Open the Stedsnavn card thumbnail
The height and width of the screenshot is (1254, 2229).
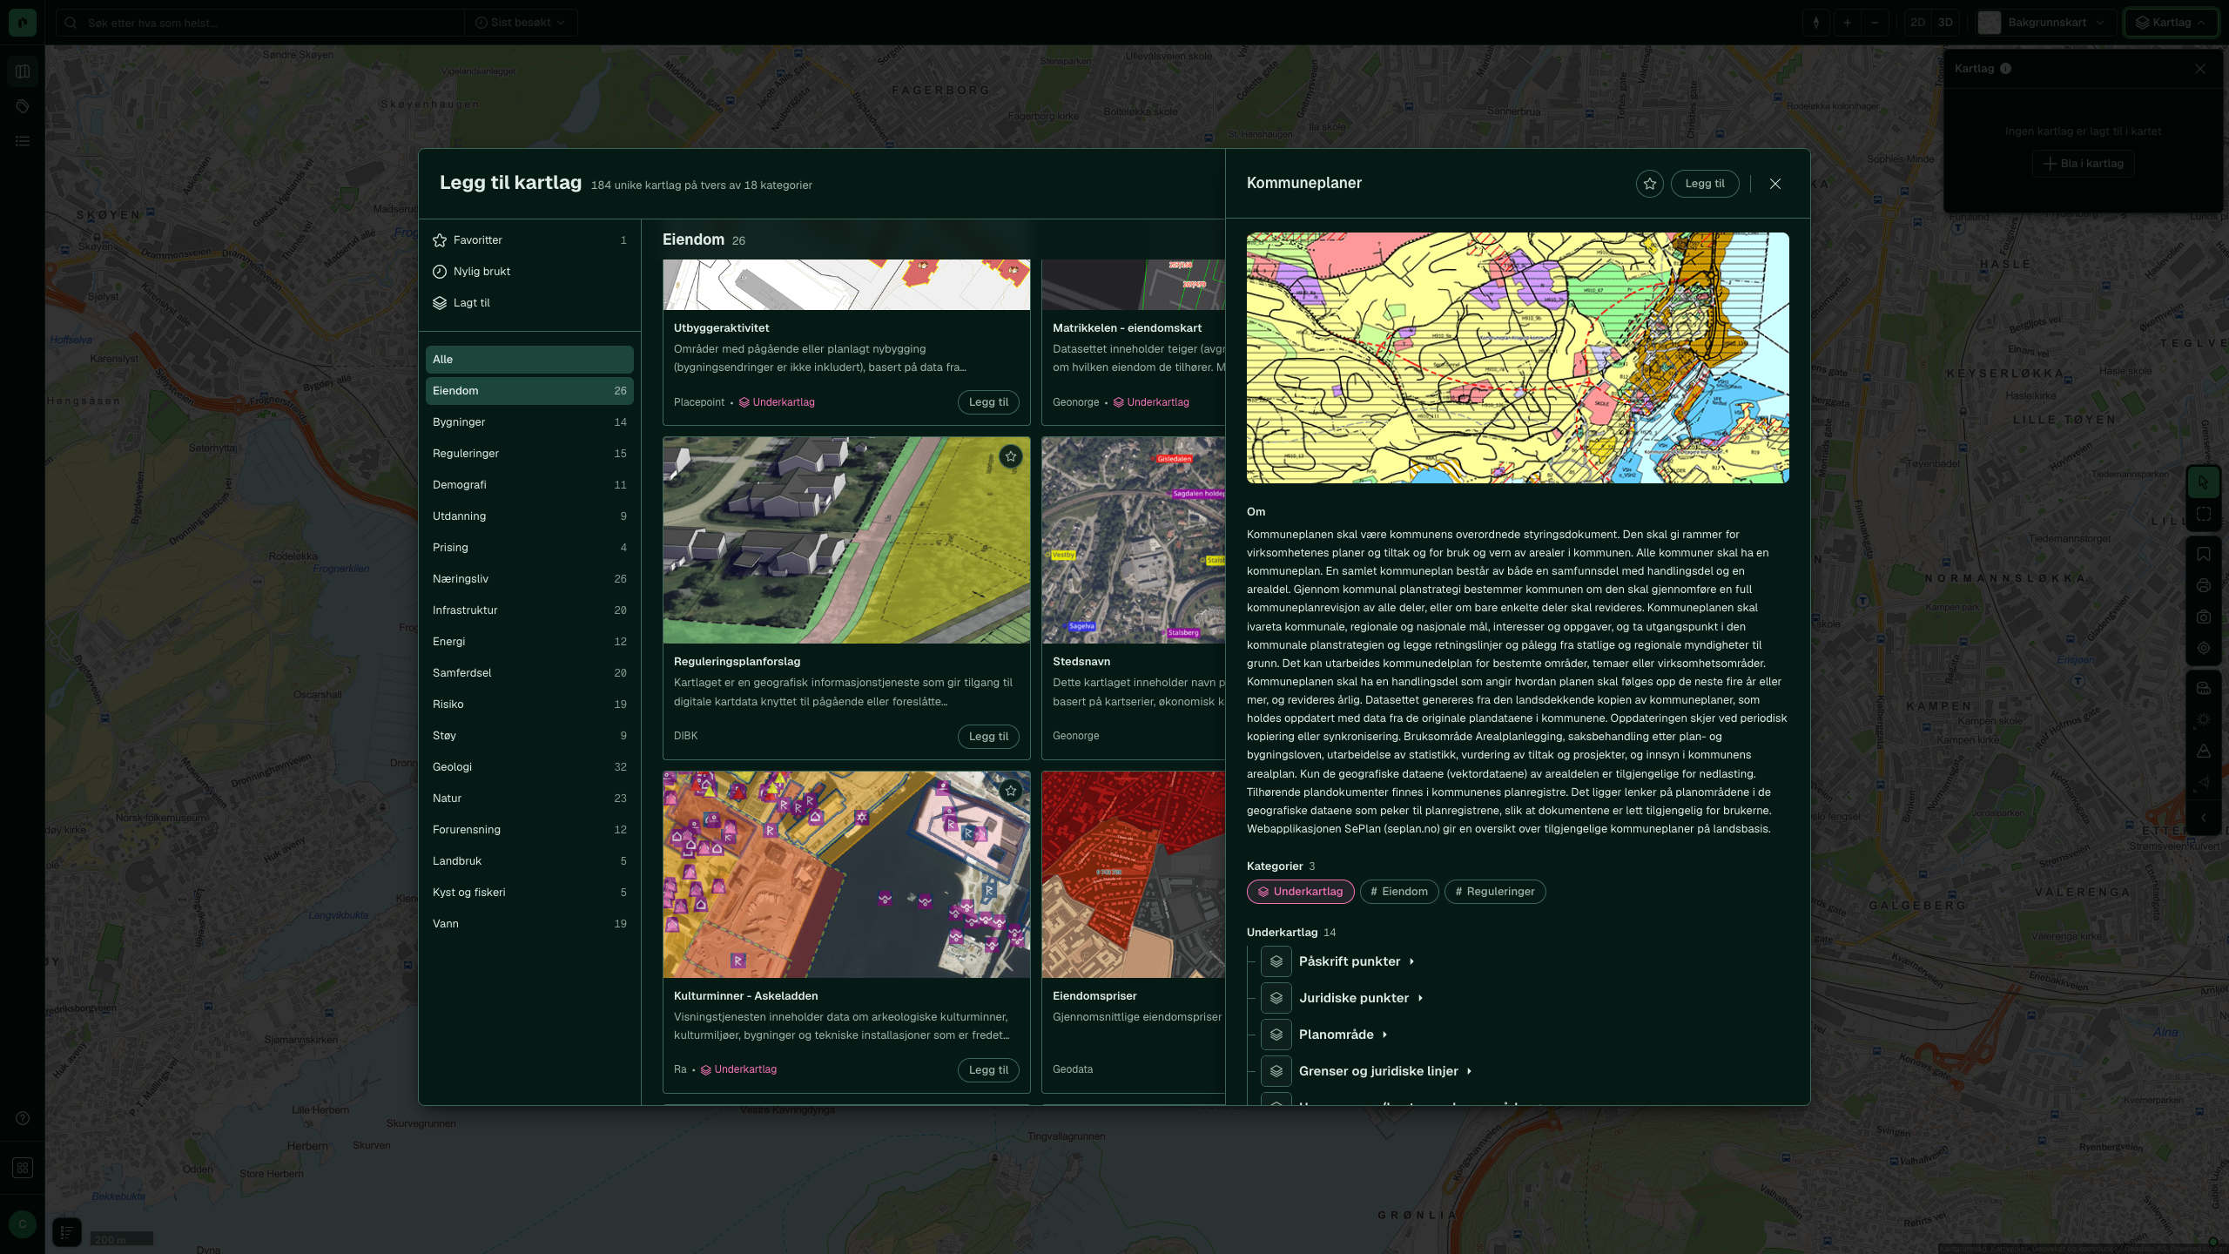(1133, 541)
